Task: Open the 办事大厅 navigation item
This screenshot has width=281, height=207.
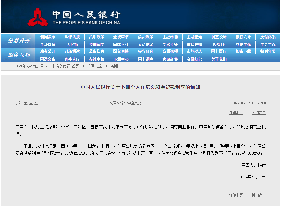Action: (x=72, y=59)
